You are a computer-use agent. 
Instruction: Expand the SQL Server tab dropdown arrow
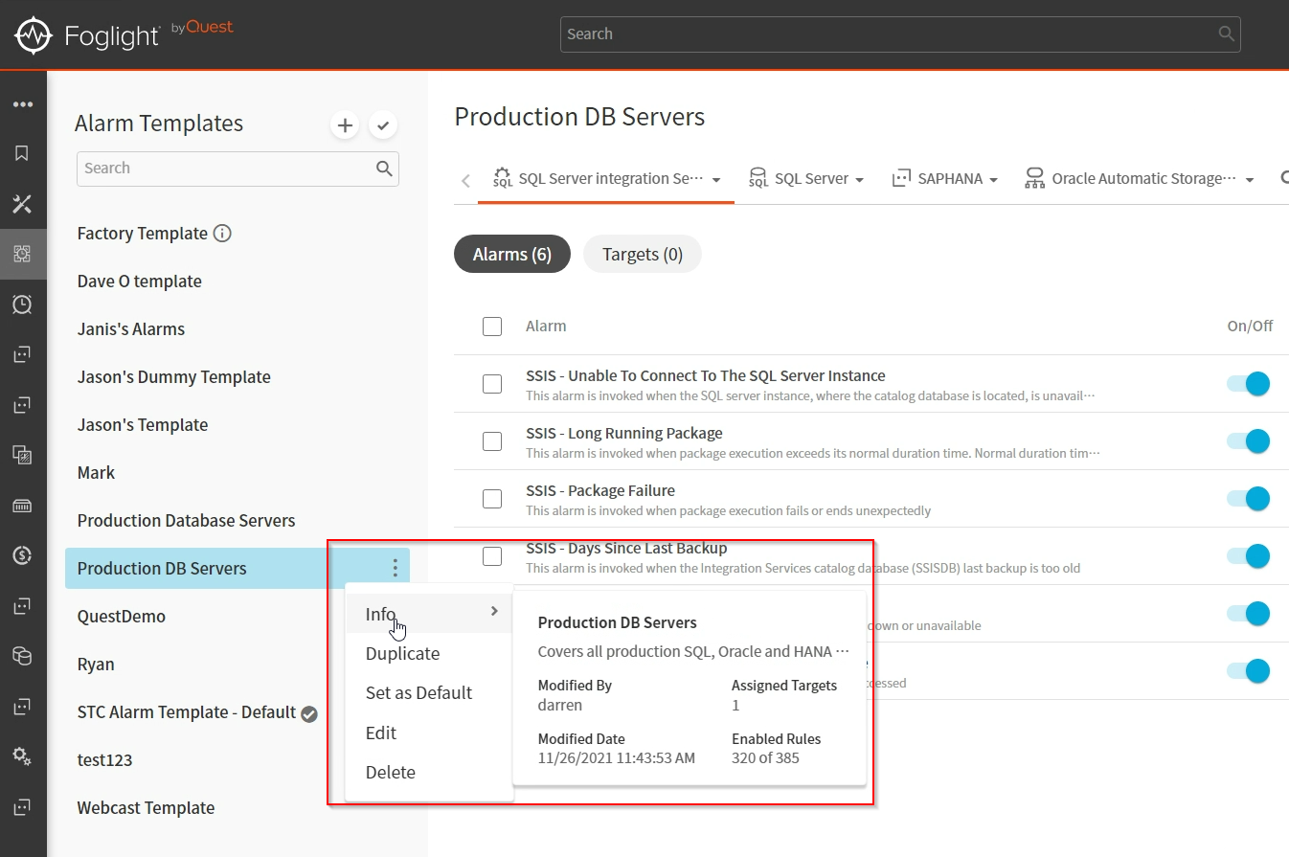(859, 180)
